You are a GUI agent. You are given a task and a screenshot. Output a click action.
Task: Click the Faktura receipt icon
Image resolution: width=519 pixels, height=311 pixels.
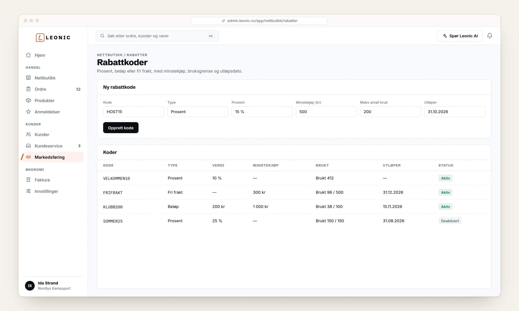[x=28, y=180]
